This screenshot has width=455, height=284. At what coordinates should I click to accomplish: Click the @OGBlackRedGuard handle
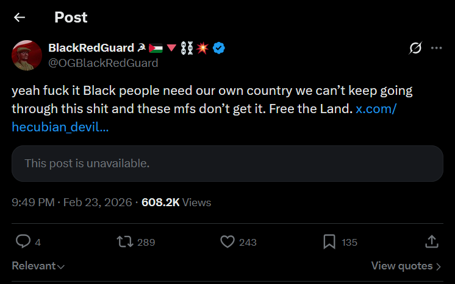(103, 63)
